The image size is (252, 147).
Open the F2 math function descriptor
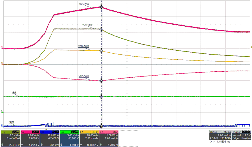(109, 138)
